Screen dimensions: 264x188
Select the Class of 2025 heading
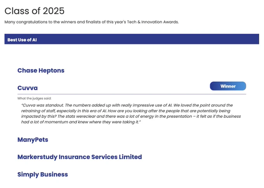[x=35, y=11]
